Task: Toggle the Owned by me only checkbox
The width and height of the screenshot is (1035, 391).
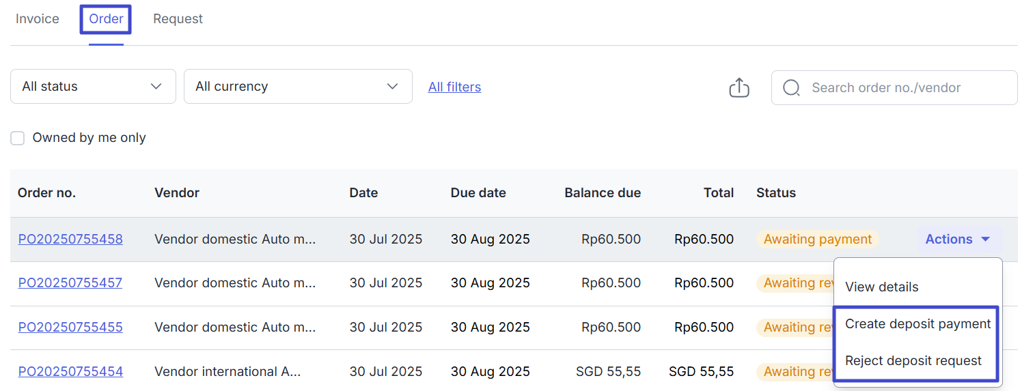Action: (18, 139)
